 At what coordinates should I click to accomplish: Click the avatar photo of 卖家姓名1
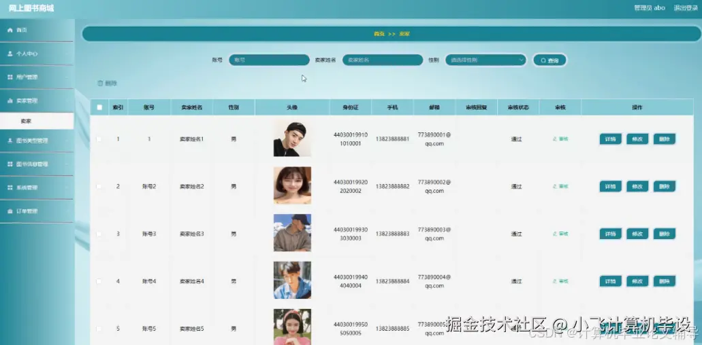[292, 139]
